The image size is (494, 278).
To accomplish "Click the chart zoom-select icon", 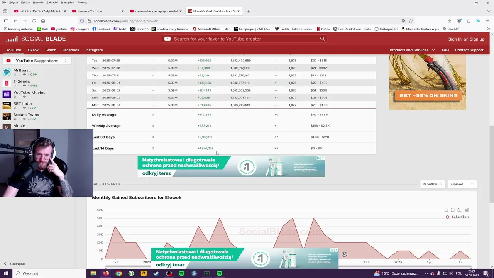I will pyautogui.click(x=446, y=210).
